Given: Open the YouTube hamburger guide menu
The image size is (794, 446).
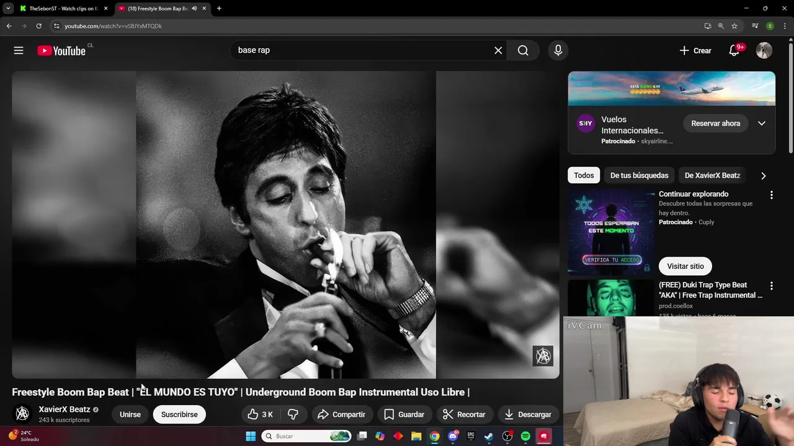Looking at the screenshot, I should coord(19,51).
